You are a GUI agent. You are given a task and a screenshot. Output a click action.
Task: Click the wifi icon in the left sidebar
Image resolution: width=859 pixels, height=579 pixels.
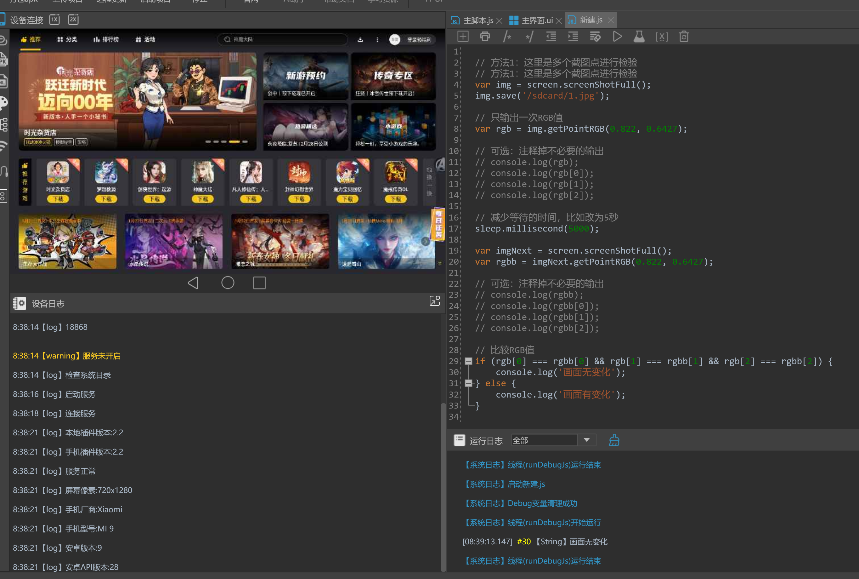(x=3, y=146)
